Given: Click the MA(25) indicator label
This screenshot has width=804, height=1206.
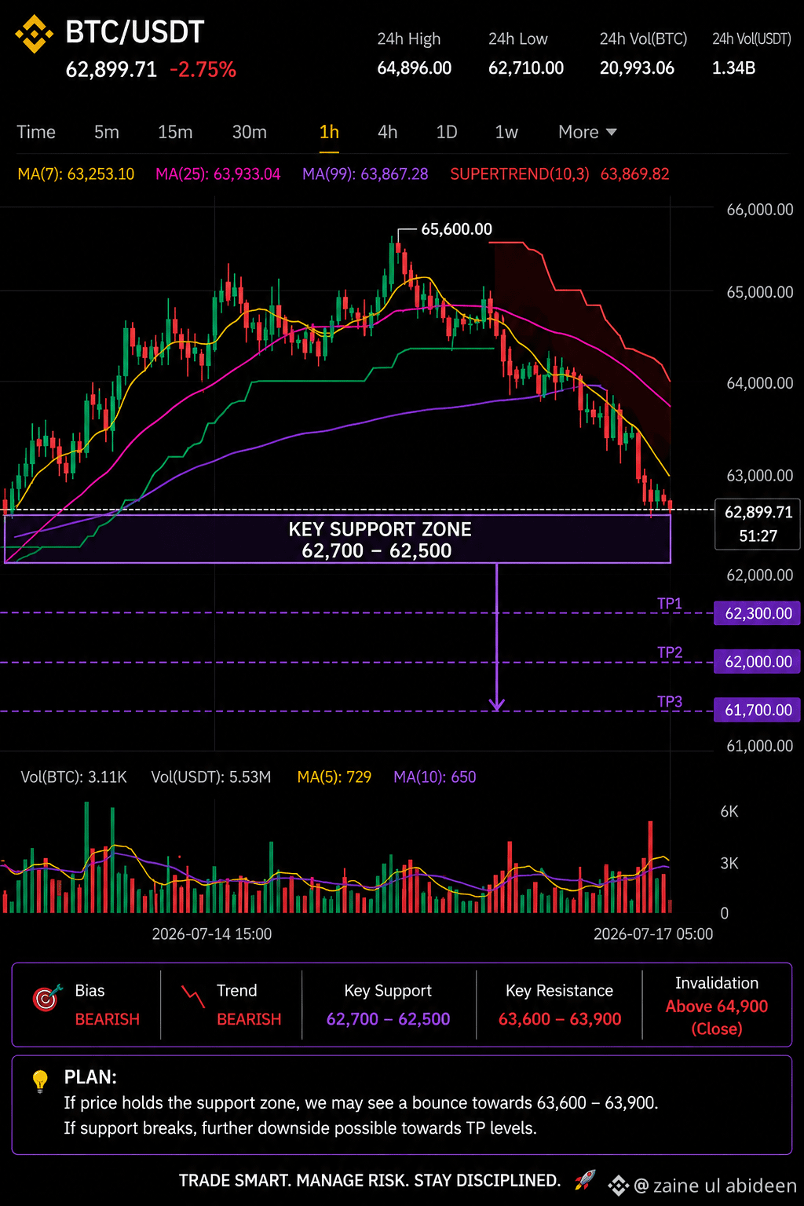Looking at the screenshot, I should pyautogui.click(x=218, y=174).
